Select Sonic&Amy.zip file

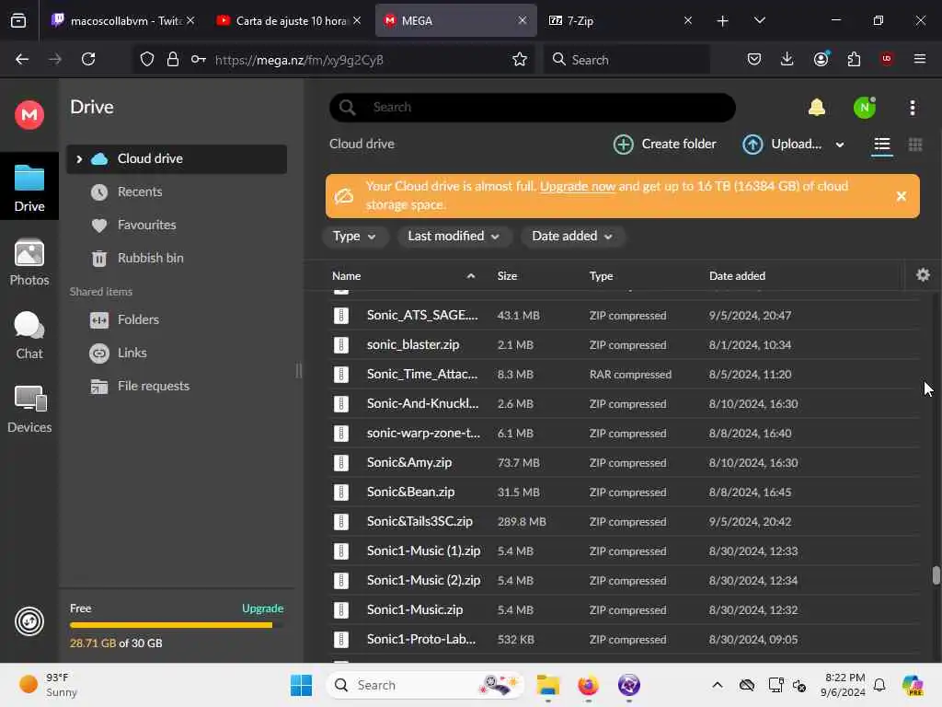625,463
